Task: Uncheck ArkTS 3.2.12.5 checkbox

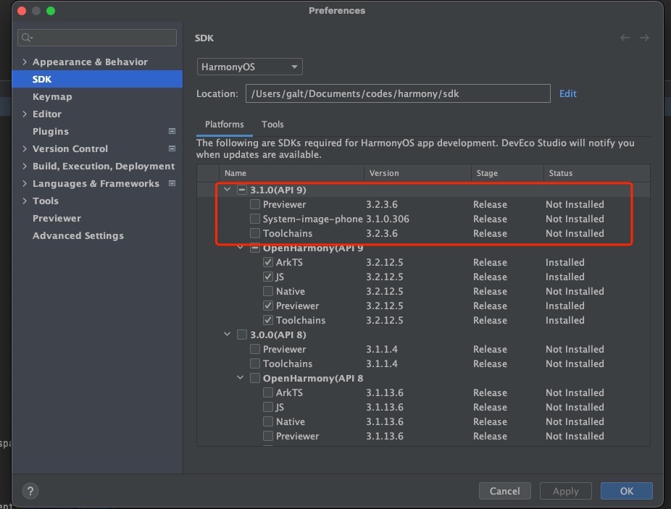Action: (x=268, y=262)
